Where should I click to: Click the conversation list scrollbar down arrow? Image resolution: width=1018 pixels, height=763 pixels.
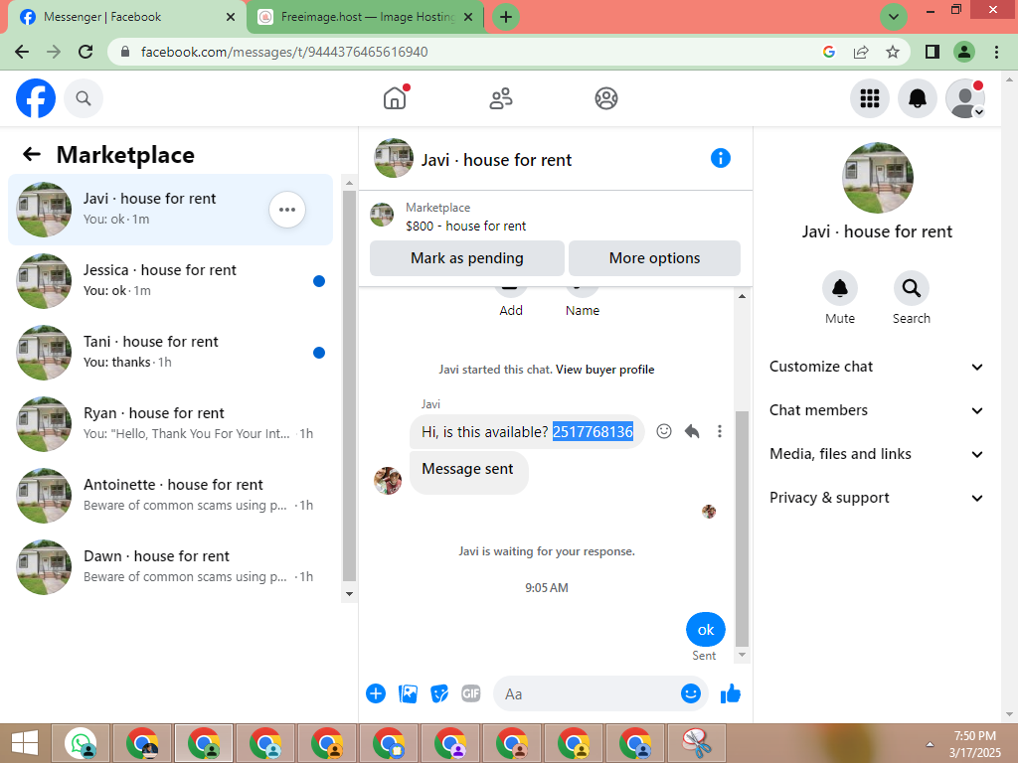(x=349, y=594)
